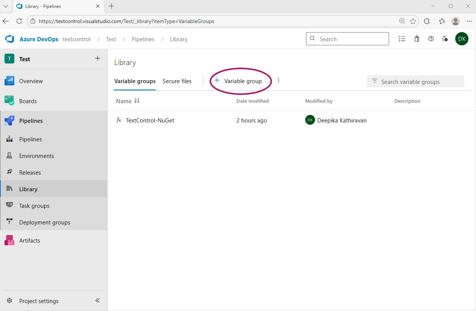476x311 pixels.
Task: Open Deployment groups
Action: (9, 222)
